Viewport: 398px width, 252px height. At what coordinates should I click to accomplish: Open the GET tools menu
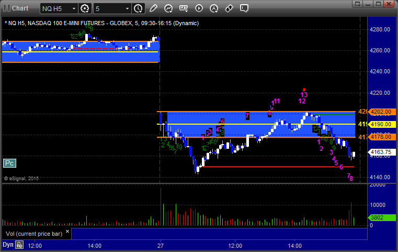pos(184,8)
